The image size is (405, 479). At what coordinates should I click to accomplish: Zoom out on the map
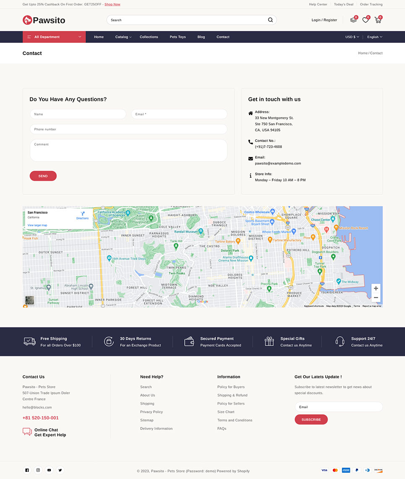point(376,298)
